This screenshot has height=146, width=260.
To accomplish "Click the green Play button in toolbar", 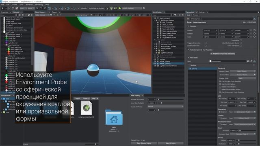I will pos(120,8).
